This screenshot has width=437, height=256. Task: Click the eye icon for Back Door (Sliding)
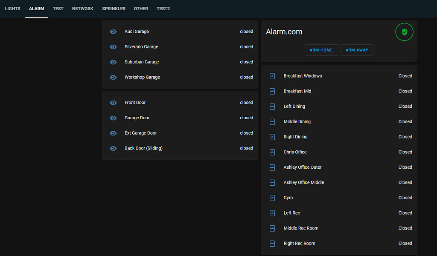pyautogui.click(x=113, y=148)
